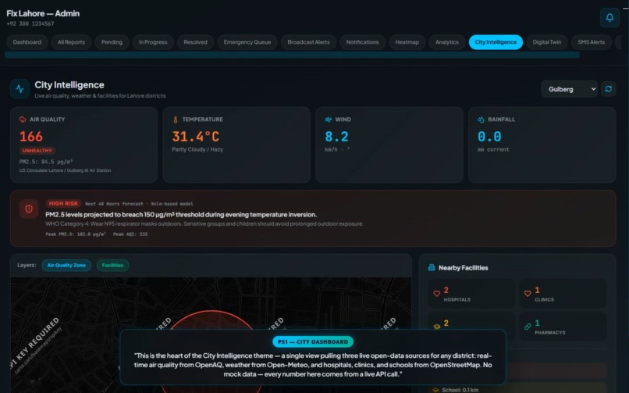Select the City Intelligence tab
The width and height of the screenshot is (629, 393).
[x=496, y=41]
